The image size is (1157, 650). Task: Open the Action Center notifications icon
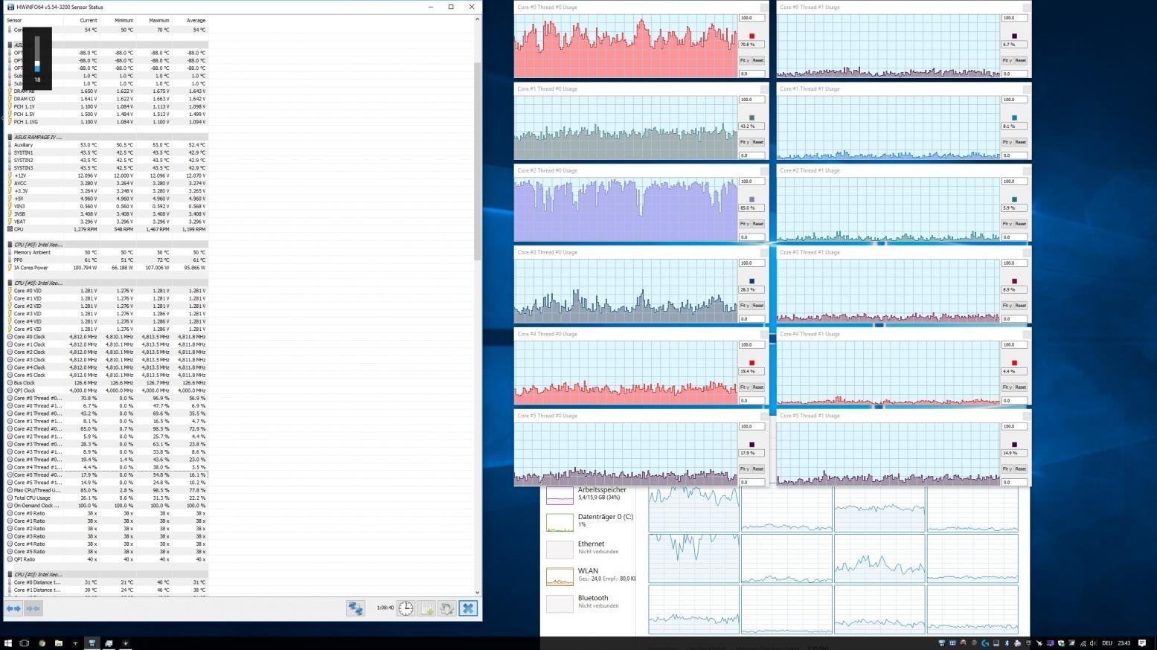coord(1142,643)
